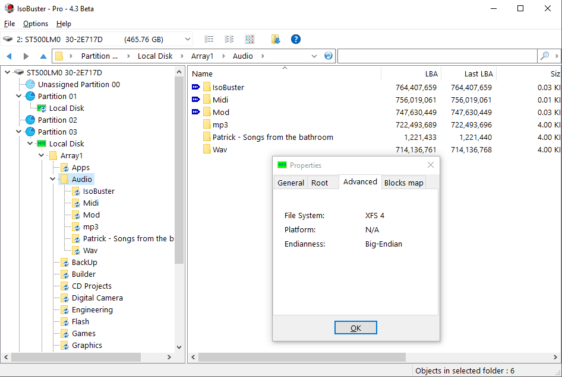The width and height of the screenshot is (562, 377).
Task: Click the ST500LM0 drive icon in tree root
Action: click(x=18, y=72)
